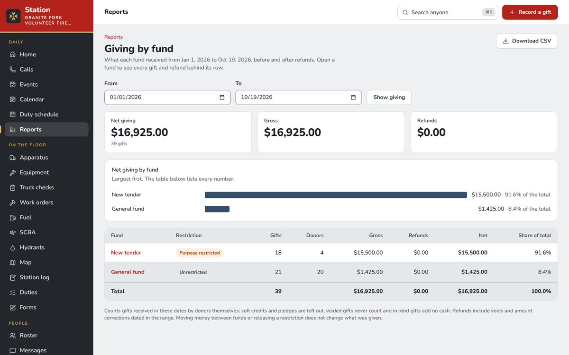Click the Search anyone field
The image size is (569, 355).
click(448, 12)
